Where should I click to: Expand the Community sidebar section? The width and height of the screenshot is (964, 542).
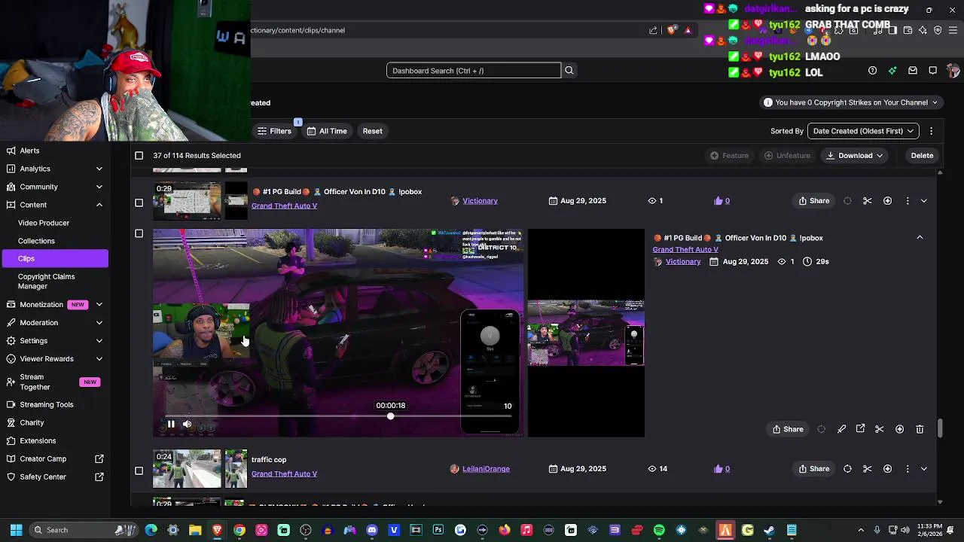tap(99, 187)
